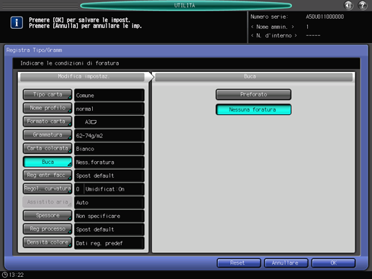
Task: Click the clock icon next to 13:22
Action: click(x=4, y=275)
